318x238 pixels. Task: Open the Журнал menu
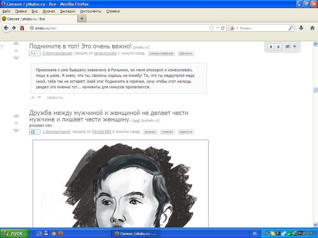[x=49, y=11]
